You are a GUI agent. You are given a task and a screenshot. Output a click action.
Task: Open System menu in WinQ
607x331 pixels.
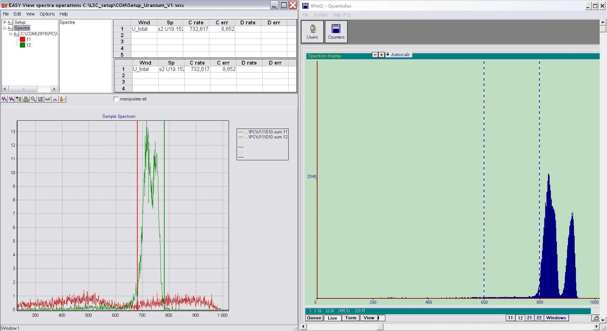tap(320, 15)
